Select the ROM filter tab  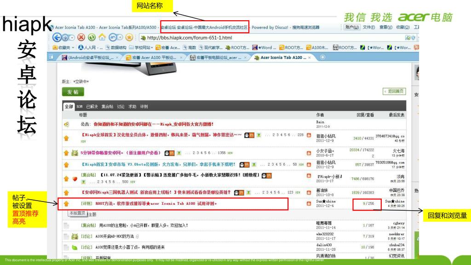(x=80, y=106)
